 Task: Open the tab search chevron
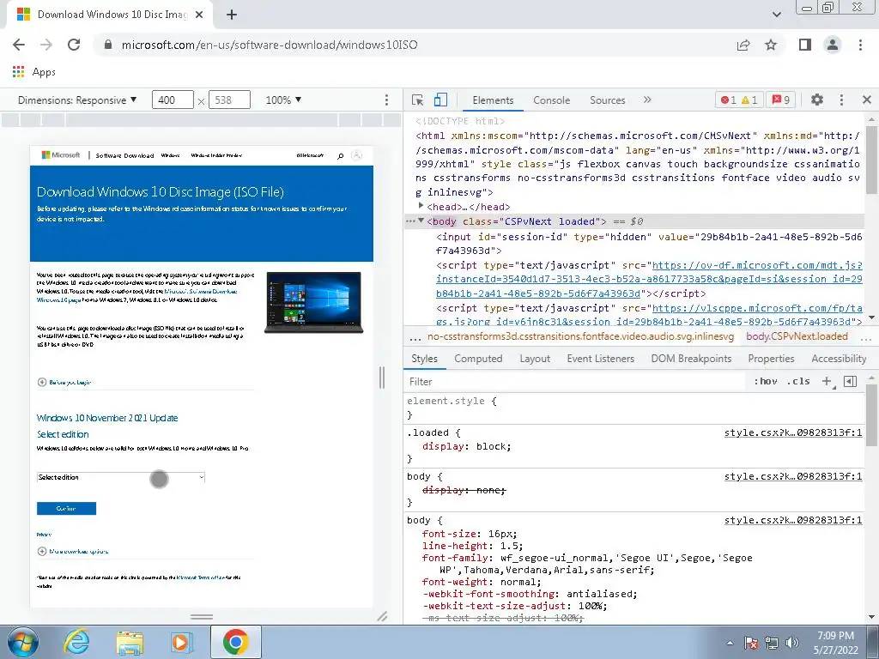coord(776,15)
